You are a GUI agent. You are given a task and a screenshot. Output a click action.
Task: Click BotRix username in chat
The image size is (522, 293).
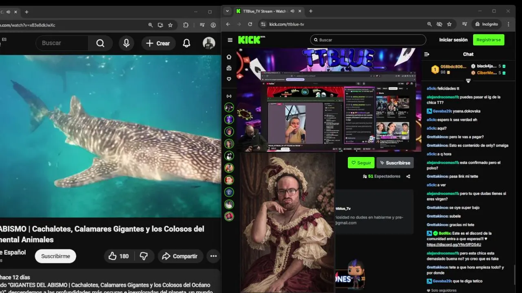tap(445, 233)
